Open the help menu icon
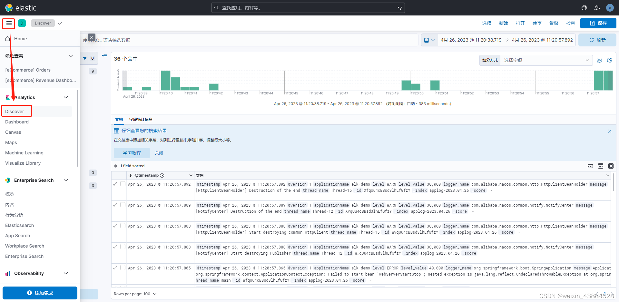Screen dimensions: 619x302 pos(584,8)
